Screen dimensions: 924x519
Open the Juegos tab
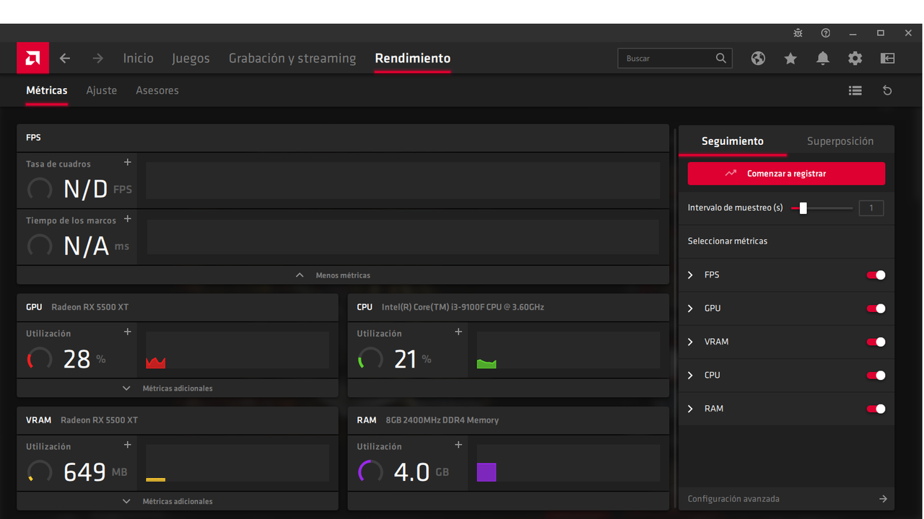point(191,58)
